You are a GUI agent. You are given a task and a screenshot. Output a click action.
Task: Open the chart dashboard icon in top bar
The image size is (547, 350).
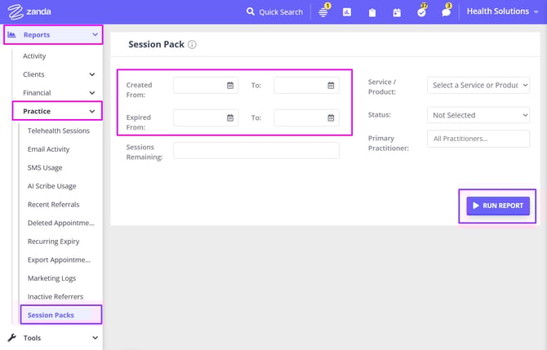coord(347,12)
